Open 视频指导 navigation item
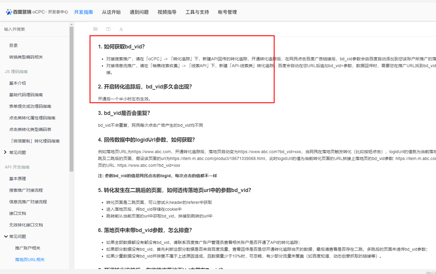 pyautogui.click(x=167, y=12)
